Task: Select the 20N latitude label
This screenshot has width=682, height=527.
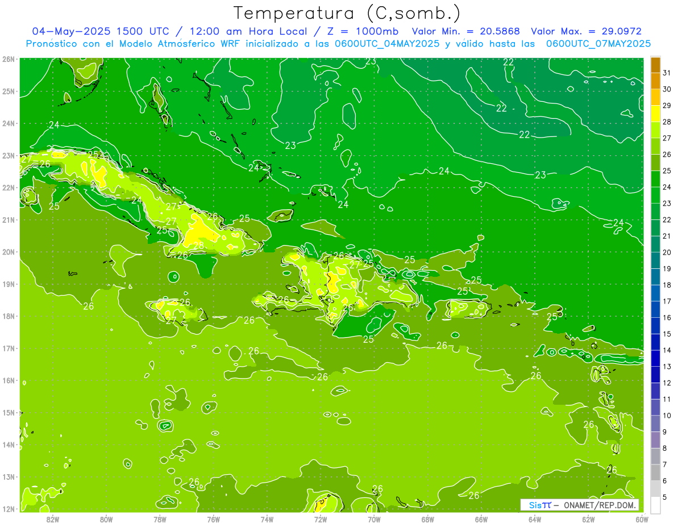Action: [x=8, y=252]
